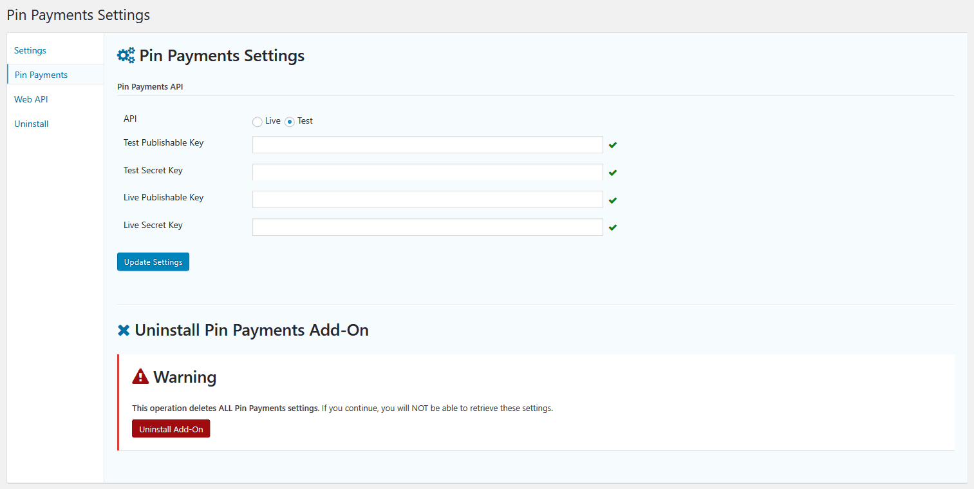Click inside the Test Publishable Key field
974x489 pixels.
point(427,144)
